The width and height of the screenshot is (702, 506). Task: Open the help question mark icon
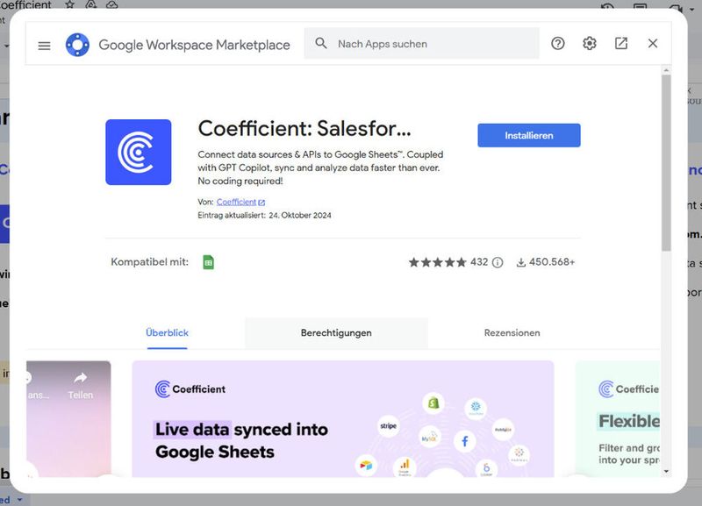click(x=558, y=43)
